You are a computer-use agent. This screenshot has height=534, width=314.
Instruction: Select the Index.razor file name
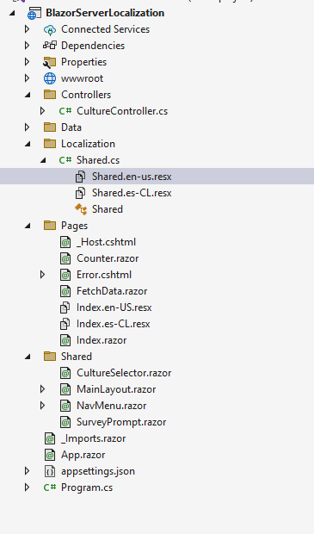tap(102, 340)
